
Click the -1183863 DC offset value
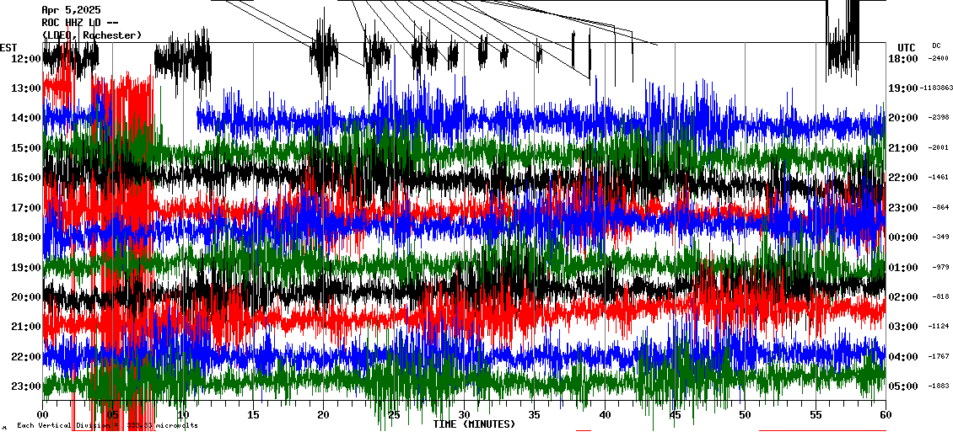point(938,88)
